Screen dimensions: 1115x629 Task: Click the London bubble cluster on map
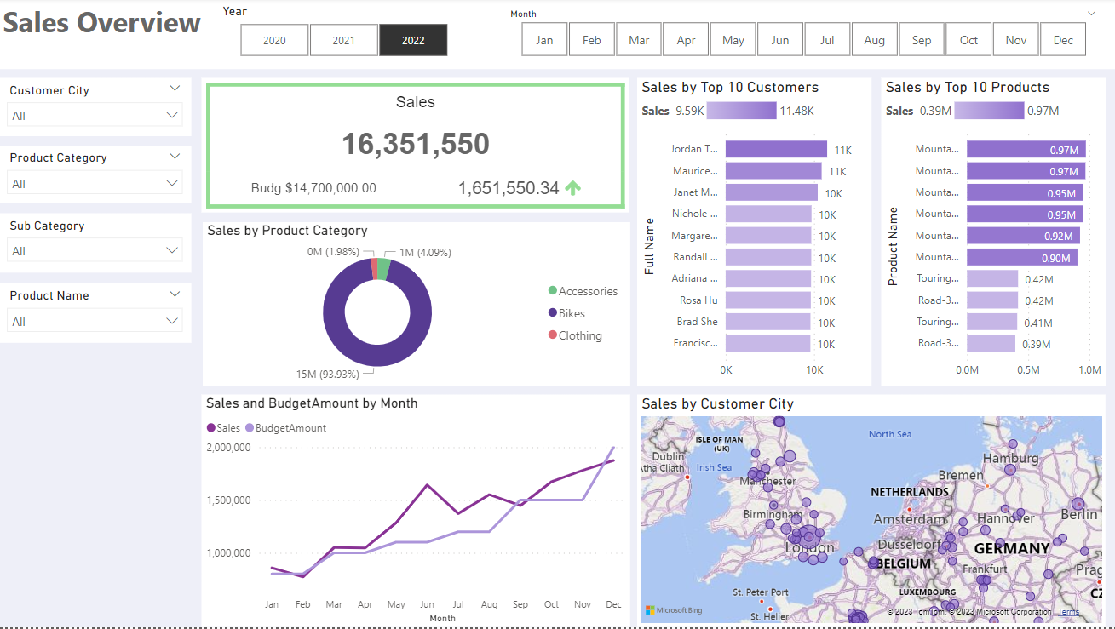[x=805, y=537]
